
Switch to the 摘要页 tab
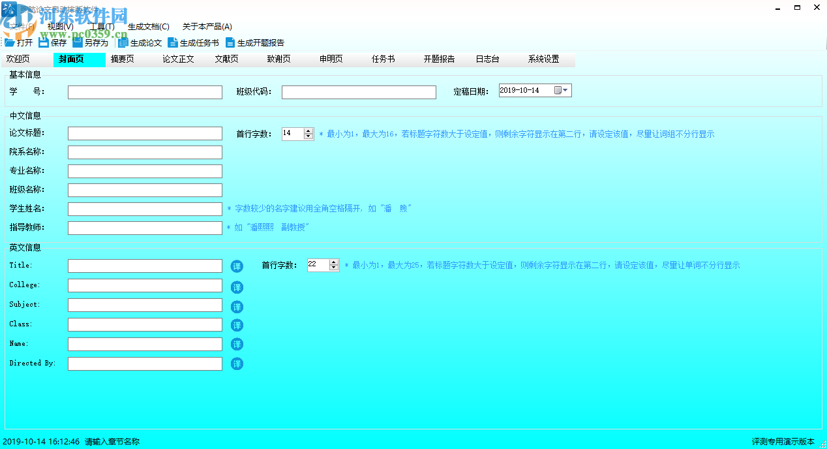coord(131,59)
